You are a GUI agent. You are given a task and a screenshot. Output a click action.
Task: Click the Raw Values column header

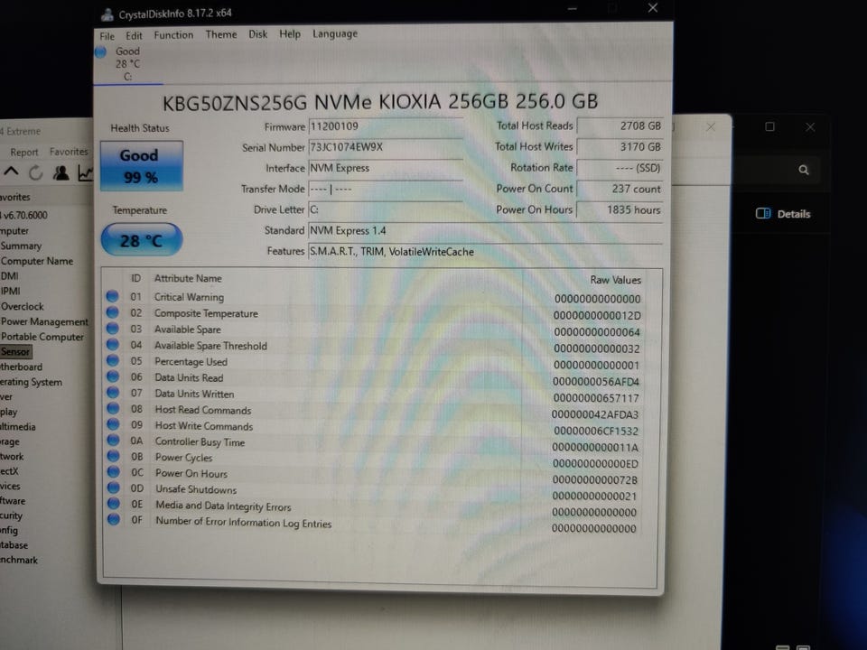[x=615, y=280]
